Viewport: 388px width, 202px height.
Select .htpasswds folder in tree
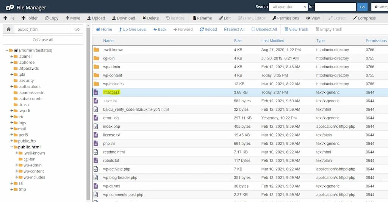click(28, 68)
